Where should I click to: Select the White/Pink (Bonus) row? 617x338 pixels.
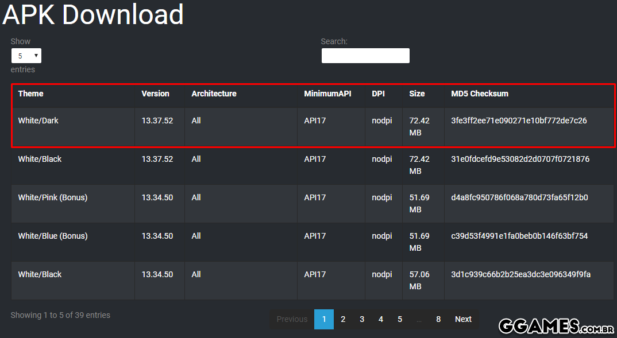52,197
